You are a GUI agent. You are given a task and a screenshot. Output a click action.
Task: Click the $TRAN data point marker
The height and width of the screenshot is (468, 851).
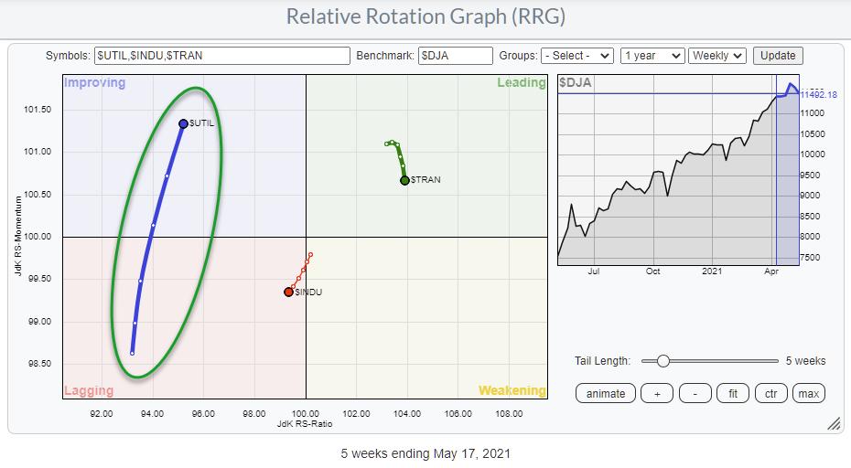(x=404, y=180)
